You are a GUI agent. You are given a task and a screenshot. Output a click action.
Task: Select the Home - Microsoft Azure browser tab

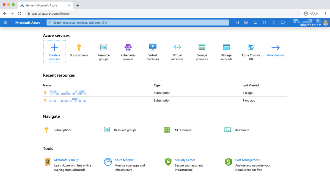coord(46,6)
